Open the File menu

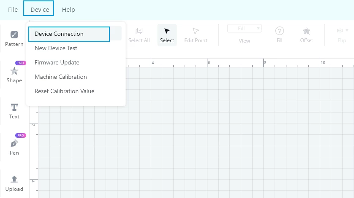(x=13, y=10)
